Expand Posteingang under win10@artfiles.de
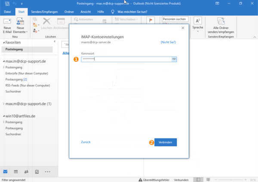This screenshot has height=182, width=258. point(4,122)
